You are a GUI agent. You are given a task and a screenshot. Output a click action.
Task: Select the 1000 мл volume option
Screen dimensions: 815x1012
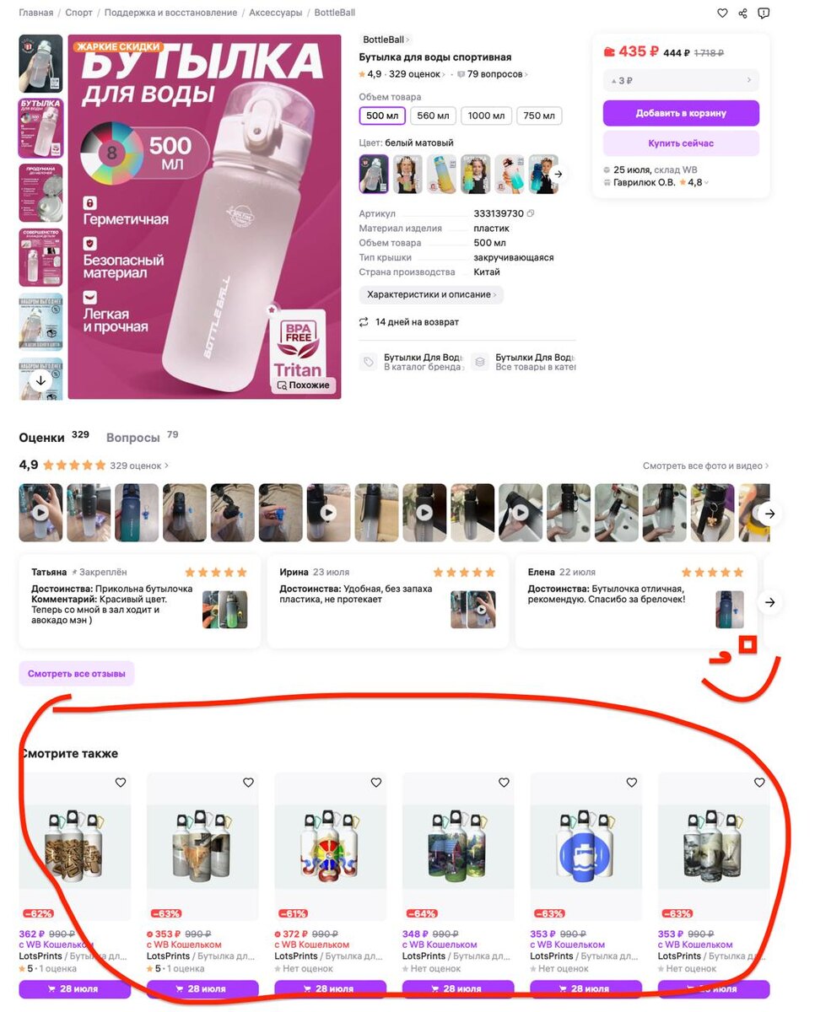486,116
